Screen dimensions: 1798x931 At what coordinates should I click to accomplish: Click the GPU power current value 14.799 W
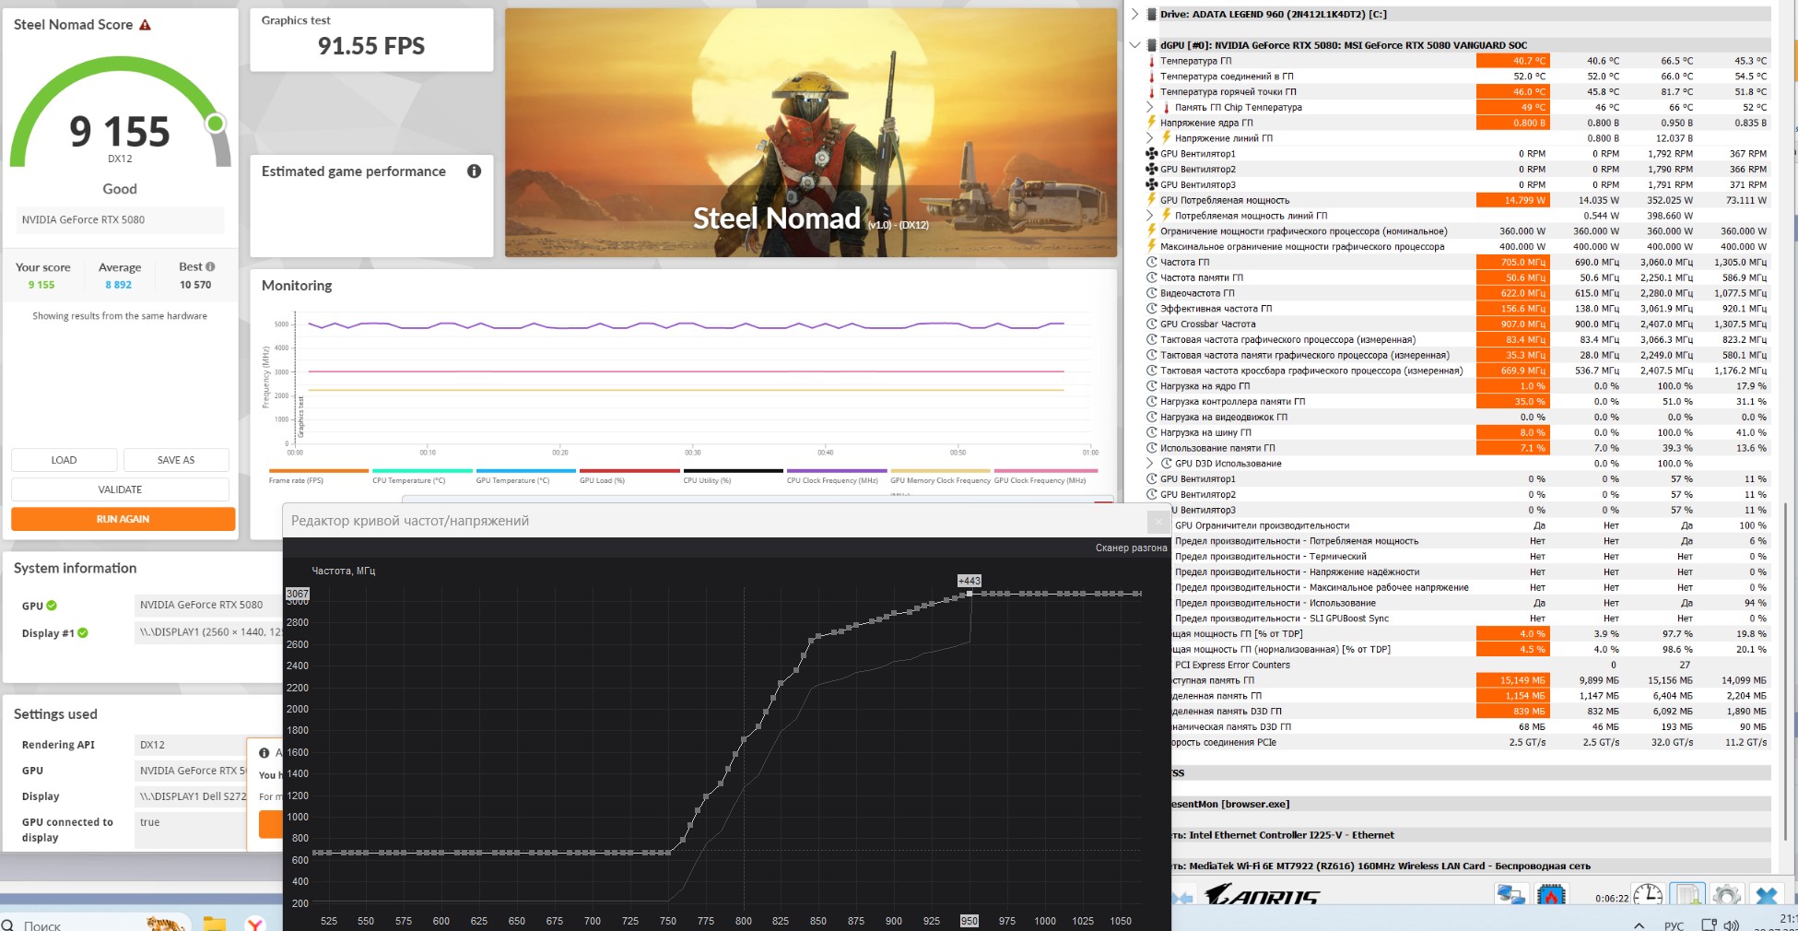pos(1513,200)
